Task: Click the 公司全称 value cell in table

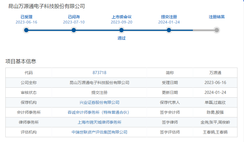Action: pos(99,83)
